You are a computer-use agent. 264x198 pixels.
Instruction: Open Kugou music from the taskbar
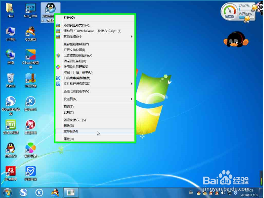[39, 192]
